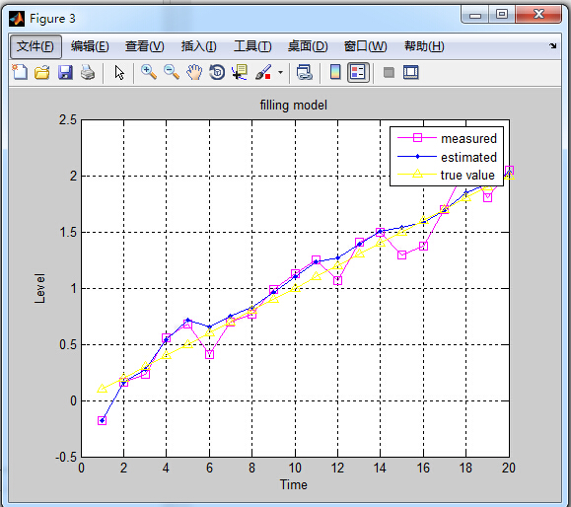Screen dimensions: 571x507
Task: Enable the Data Cursor tool
Action: coord(240,72)
